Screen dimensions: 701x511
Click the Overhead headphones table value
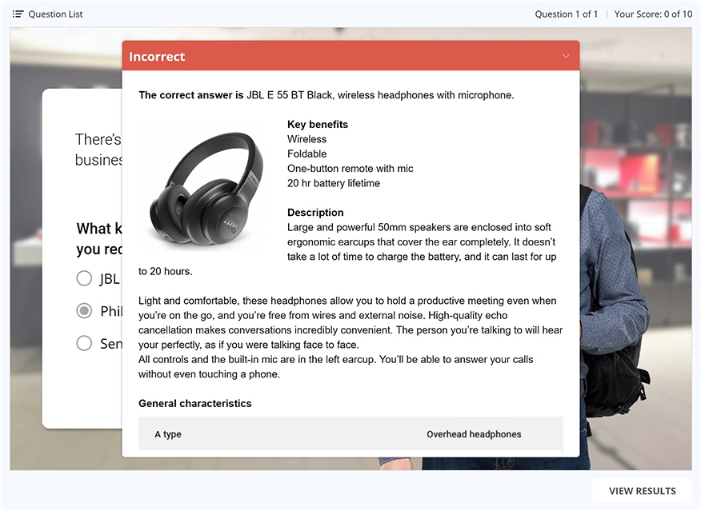point(474,434)
